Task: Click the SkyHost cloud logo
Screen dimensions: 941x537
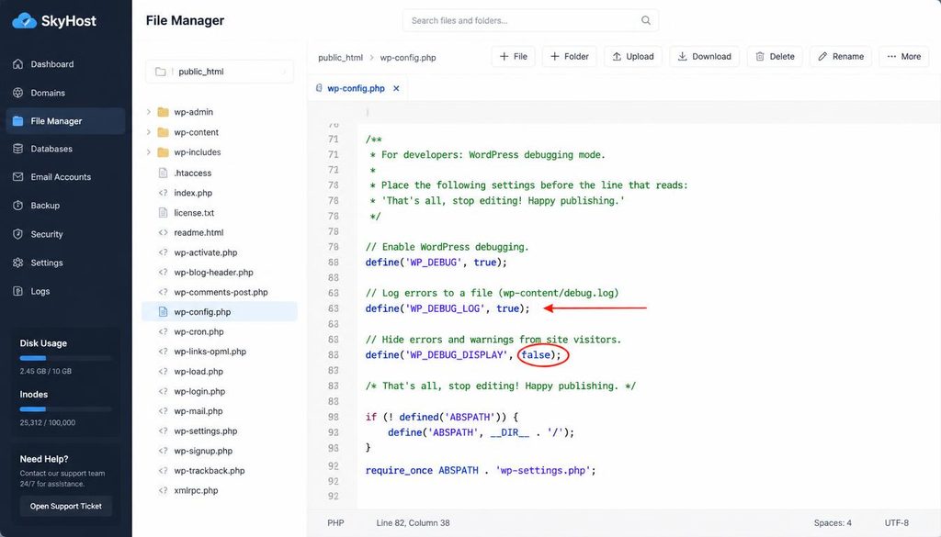Action: tap(25, 21)
